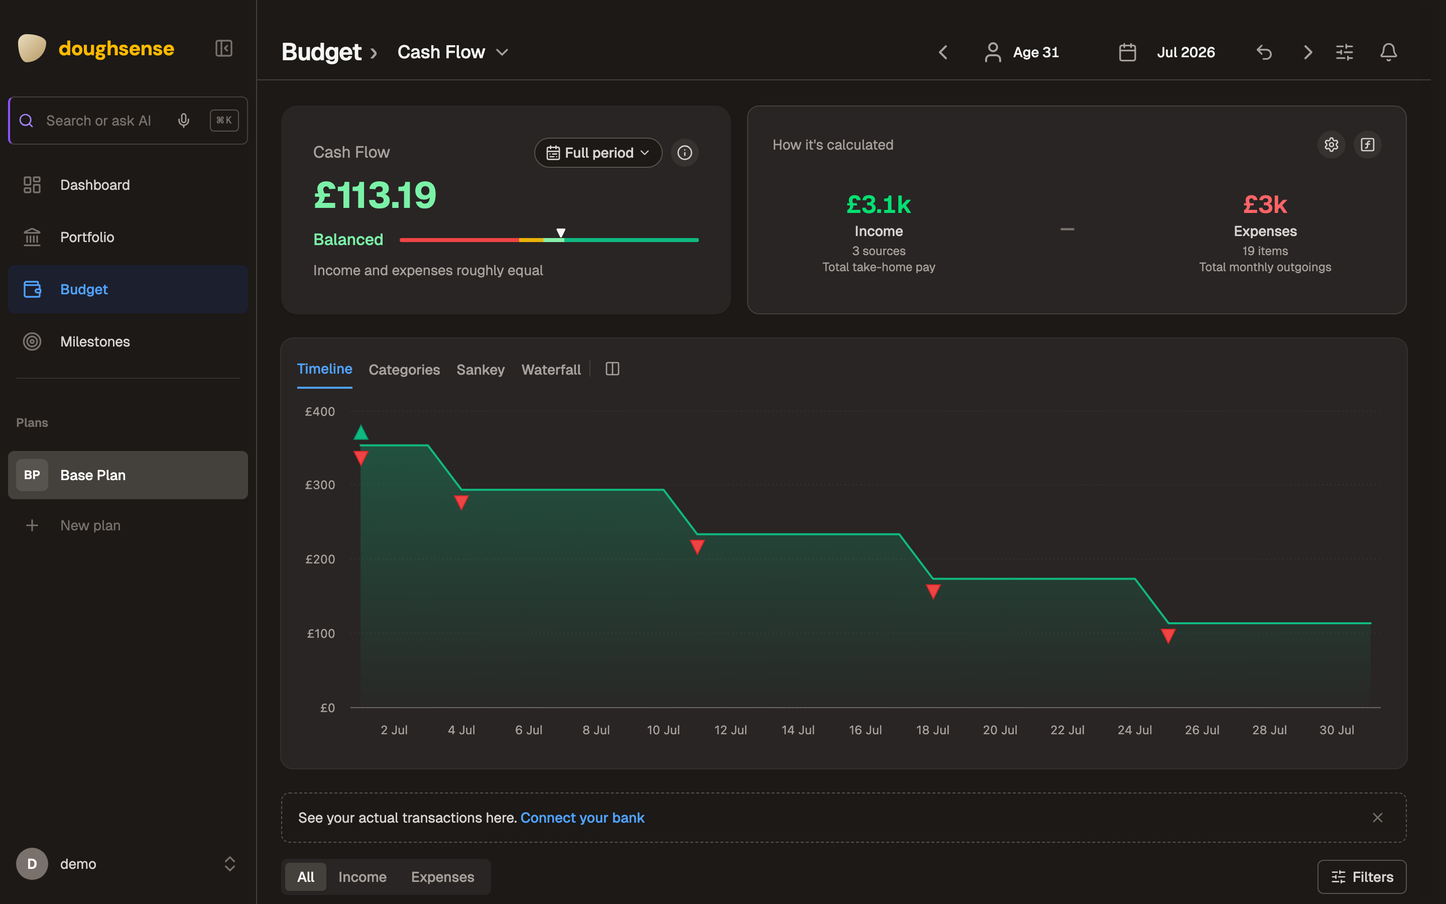Click the £3k Expenses figure
This screenshot has width=1446, height=904.
tap(1265, 204)
